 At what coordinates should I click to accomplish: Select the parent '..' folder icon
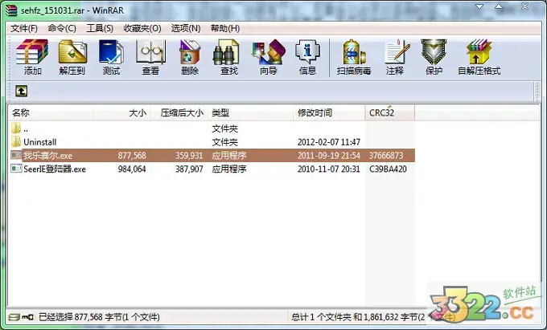point(16,128)
